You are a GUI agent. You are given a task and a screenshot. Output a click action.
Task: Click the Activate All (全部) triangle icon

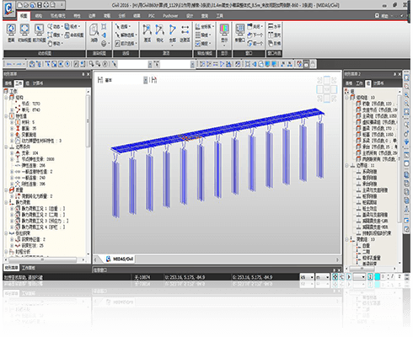point(172,29)
